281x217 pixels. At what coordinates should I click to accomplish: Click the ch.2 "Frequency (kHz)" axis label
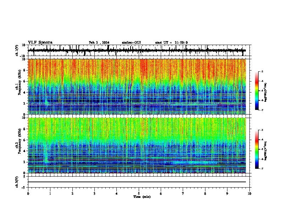pos(20,141)
